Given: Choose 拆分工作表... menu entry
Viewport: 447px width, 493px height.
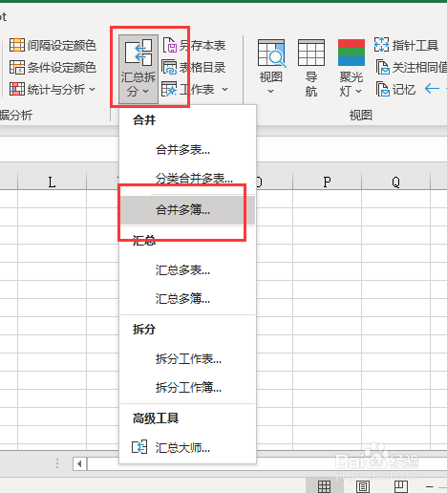Looking at the screenshot, I should pos(188,359).
